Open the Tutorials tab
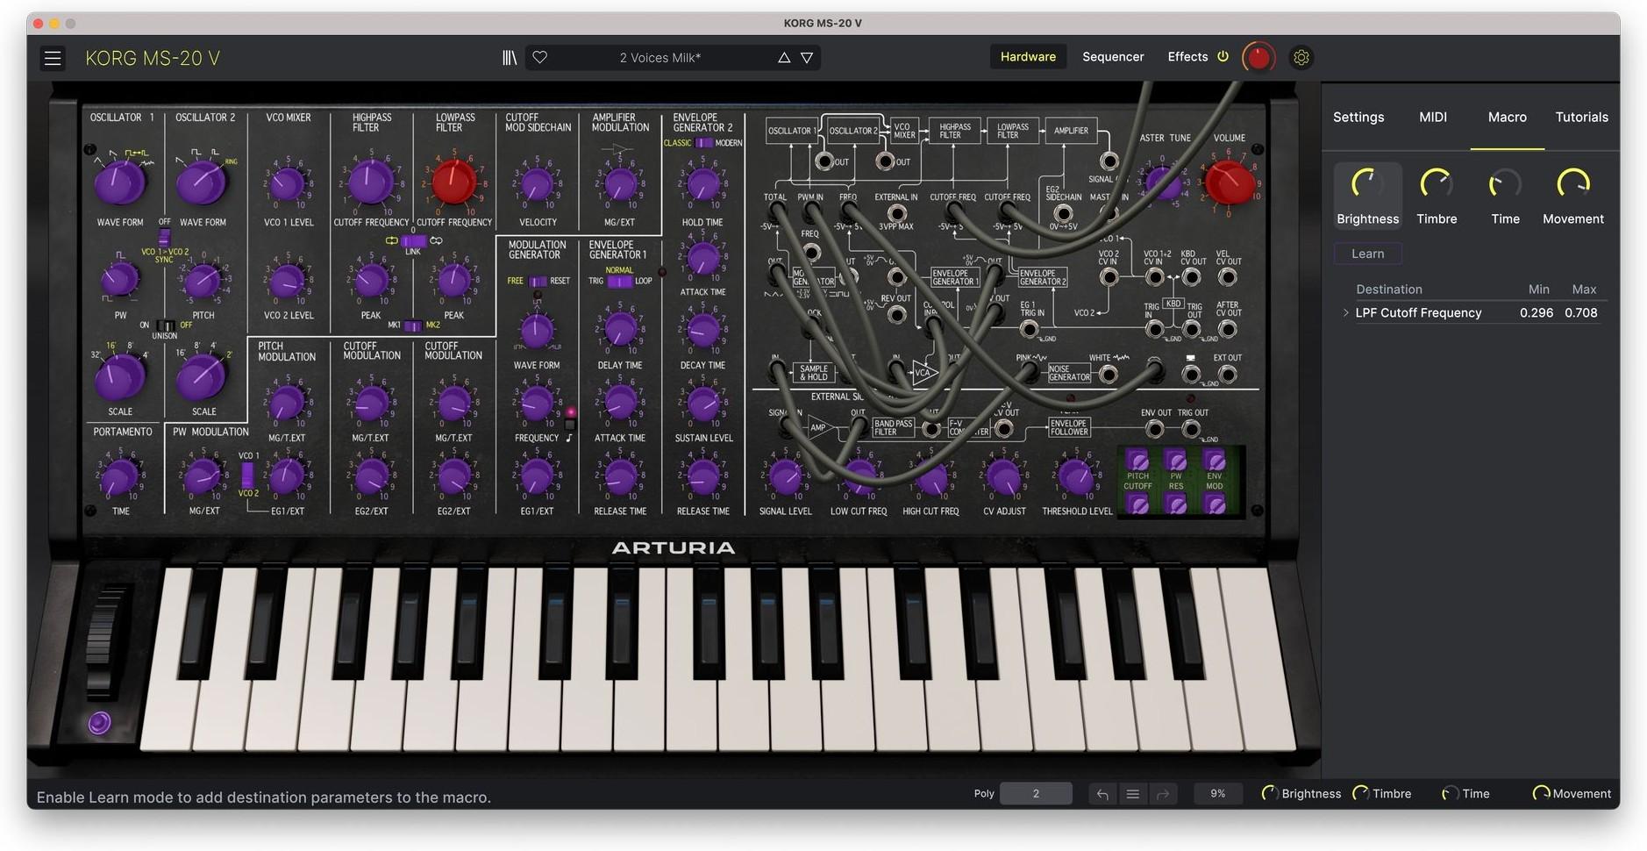Screen dimensions: 1647x851 (1580, 117)
